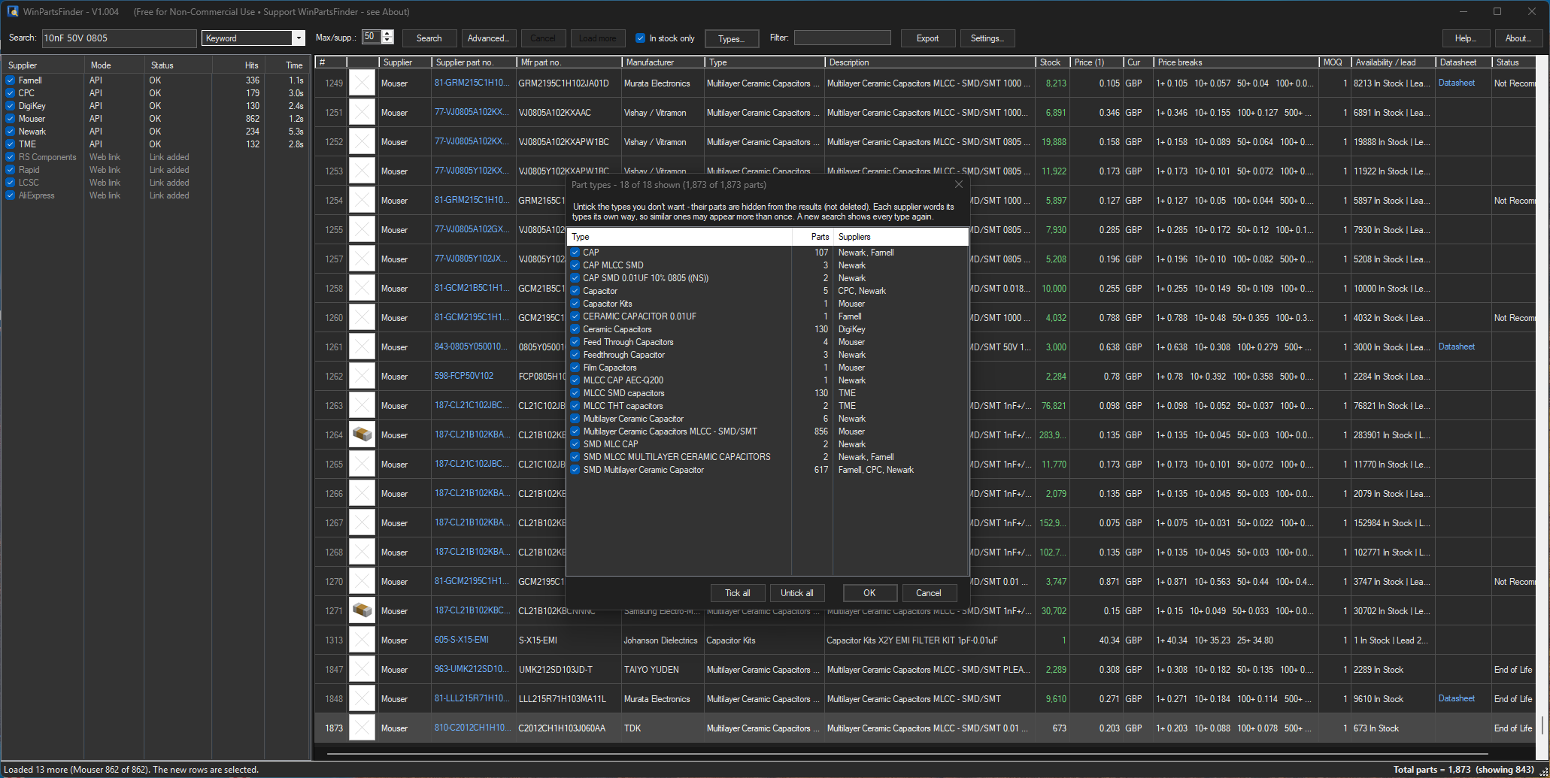Open Datasheet link for row 1848

point(1457,698)
